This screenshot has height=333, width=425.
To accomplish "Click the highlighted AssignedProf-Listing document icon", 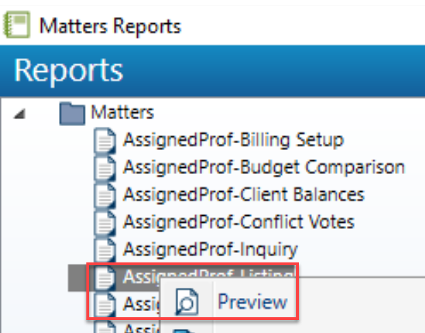I will [x=105, y=277].
